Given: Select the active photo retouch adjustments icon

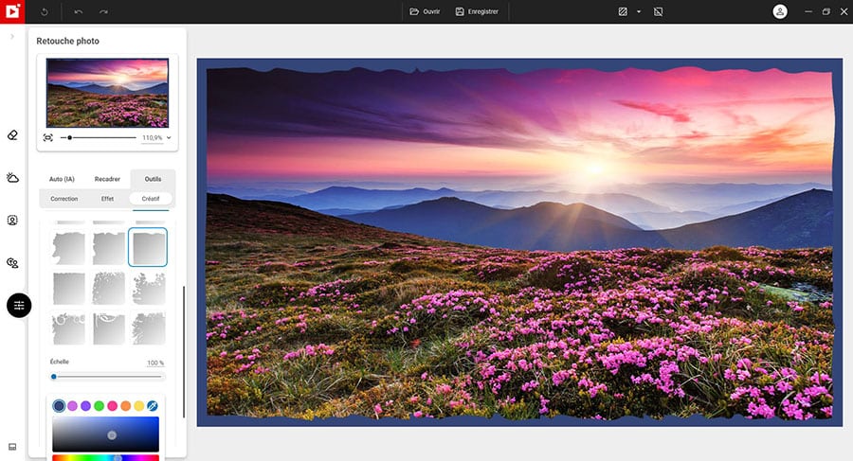Looking at the screenshot, I should click(19, 305).
